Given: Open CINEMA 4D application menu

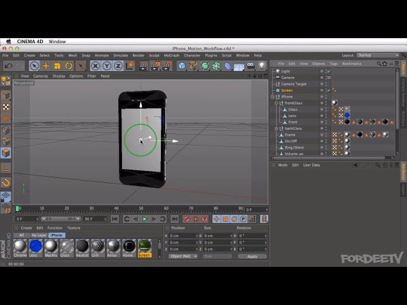Looking at the screenshot, I should pyautogui.click(x=30, y=41).
